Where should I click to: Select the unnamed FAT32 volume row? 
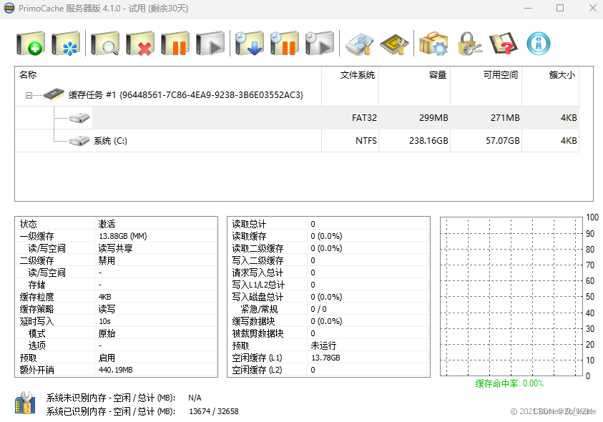pyautogui.click(x=297, y=118)
